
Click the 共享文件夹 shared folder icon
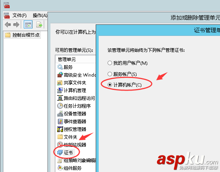(60, 82)
